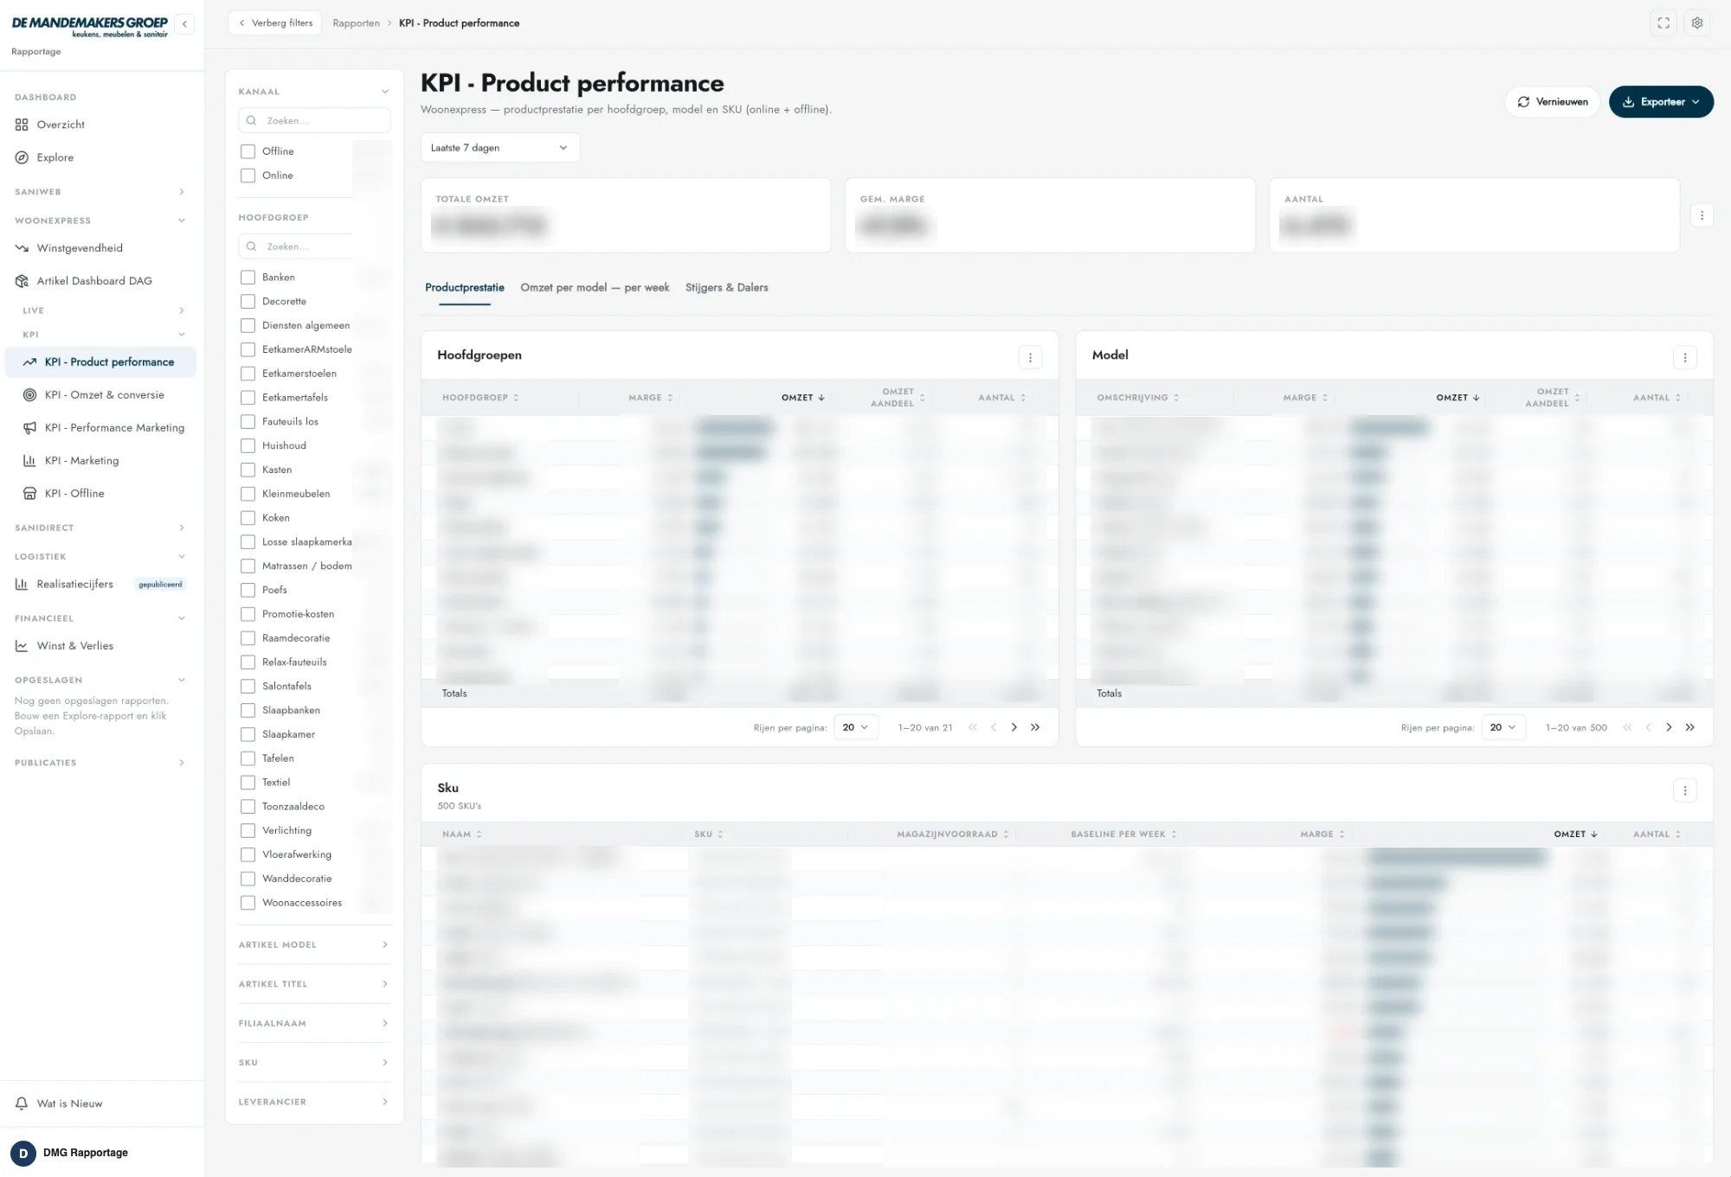Open the KPI cards three-dot menu
The width and height of the screenshot is (1731, 1177).
[1702, 215]
